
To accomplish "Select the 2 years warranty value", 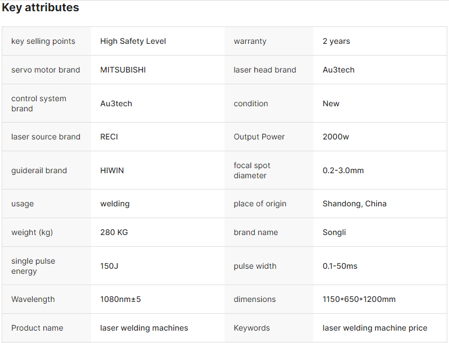I will (x=336, y=41).
